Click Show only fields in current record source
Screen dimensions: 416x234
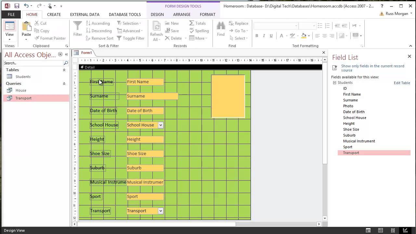pos(373,68)
